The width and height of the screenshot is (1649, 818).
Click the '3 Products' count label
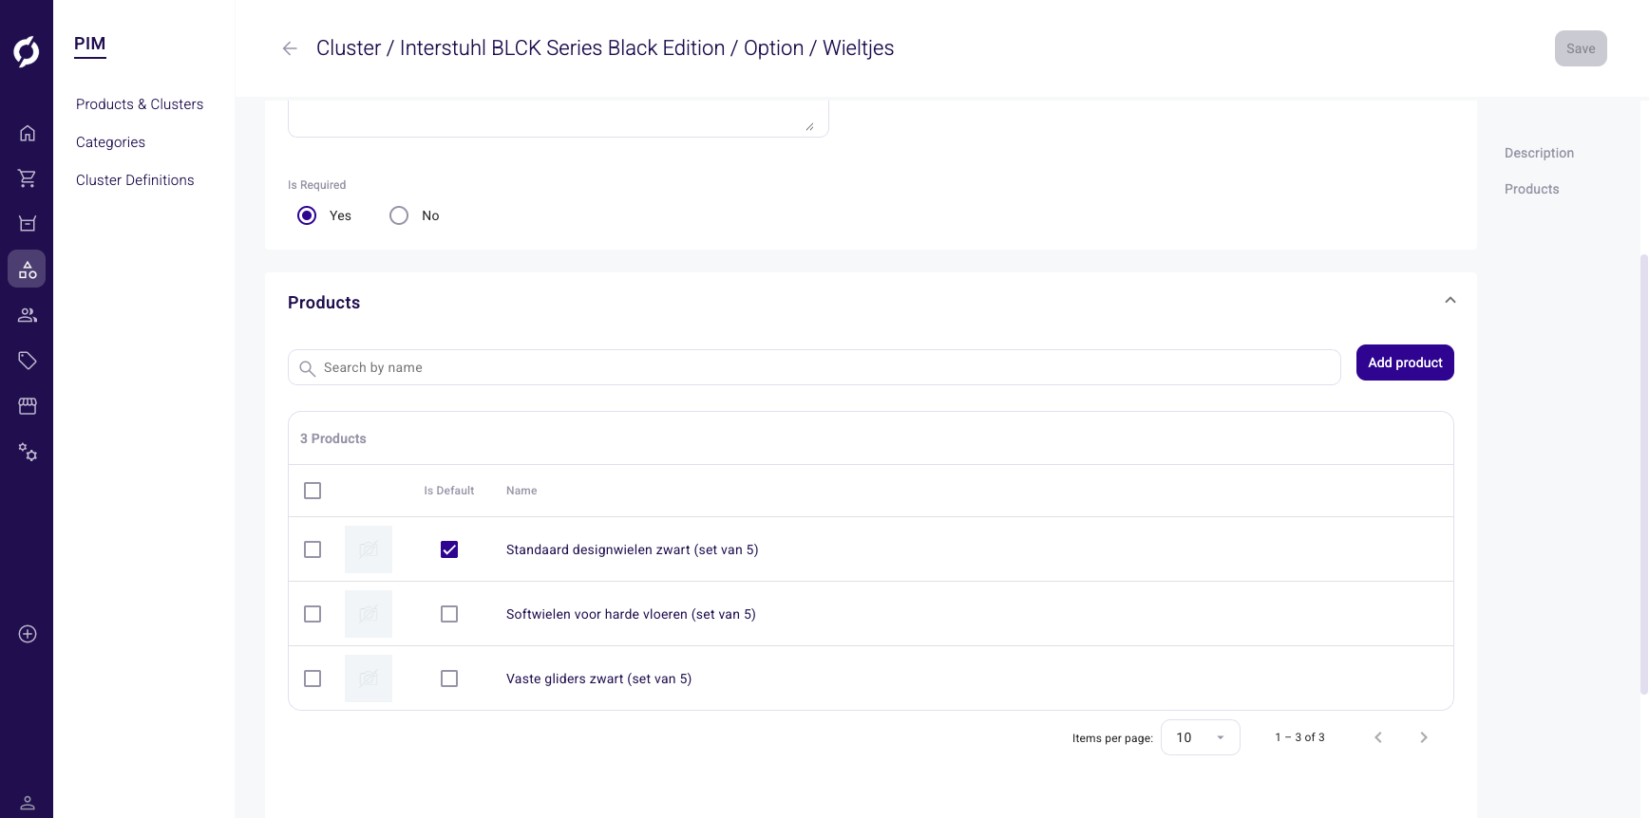332,438
